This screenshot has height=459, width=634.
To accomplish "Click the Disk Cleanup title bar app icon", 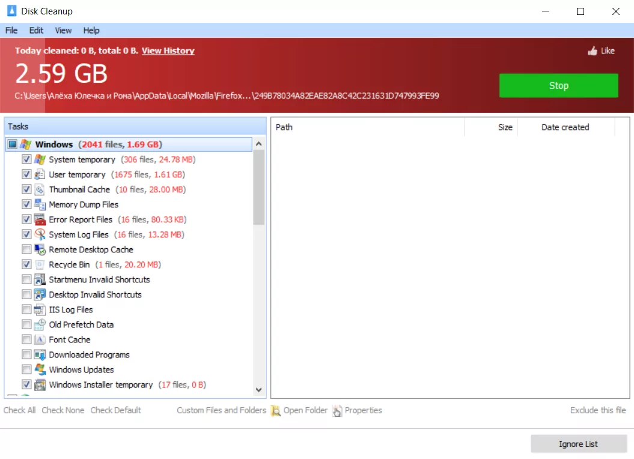I will pyautogui.click(x=12, y=11).
